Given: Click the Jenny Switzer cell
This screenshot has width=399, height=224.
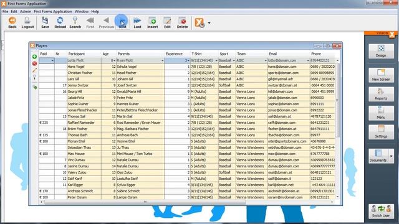Looking at the screenshot, I should pyautogui.click(x=84, y=85).
